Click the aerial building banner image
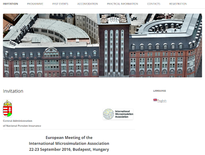The width and height of the screenshot is (205, 155). click(x=102, y=45)
